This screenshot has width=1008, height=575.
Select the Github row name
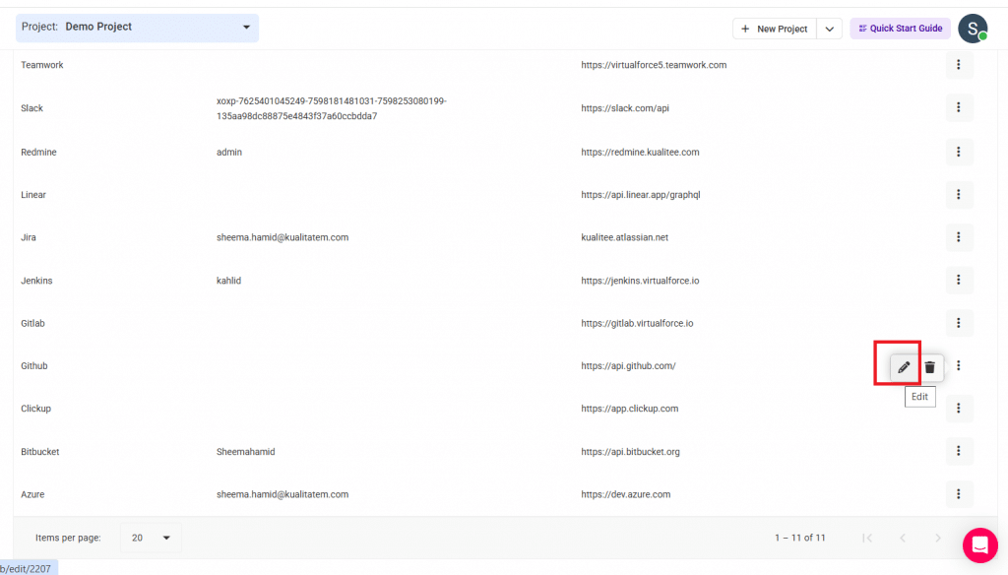(x=34, y=366)
